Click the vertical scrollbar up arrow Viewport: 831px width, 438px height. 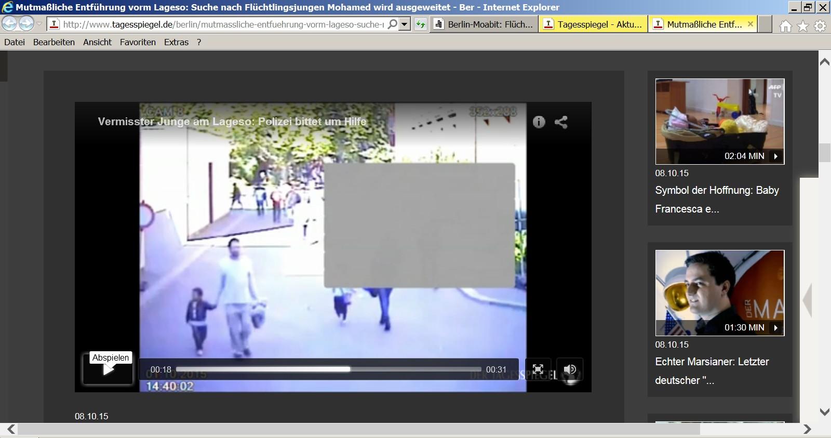point(824,62)
